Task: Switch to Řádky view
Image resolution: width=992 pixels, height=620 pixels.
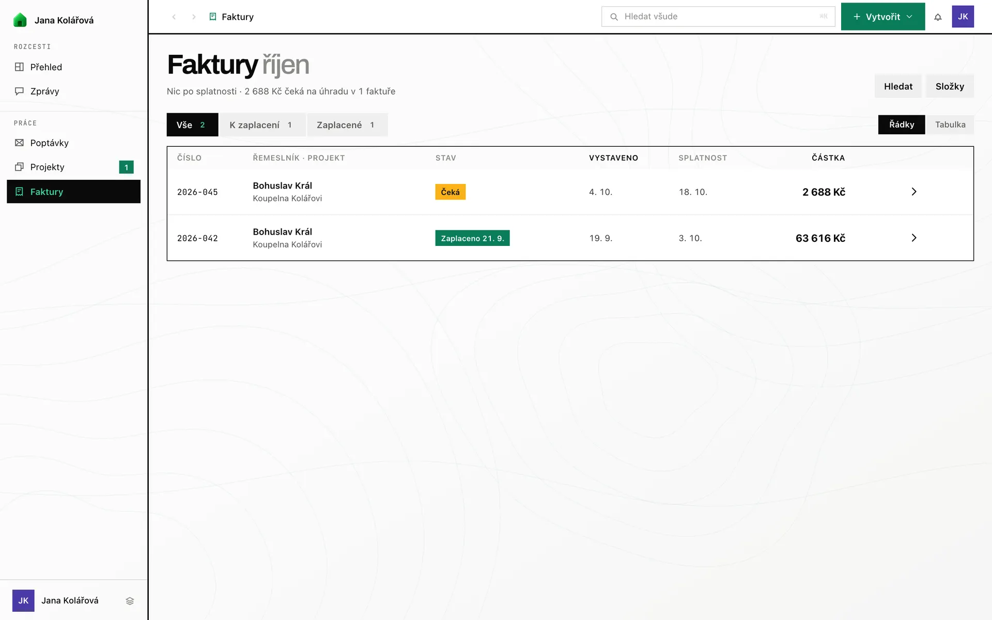Action: pyautogui.click(x=901, y=125)
